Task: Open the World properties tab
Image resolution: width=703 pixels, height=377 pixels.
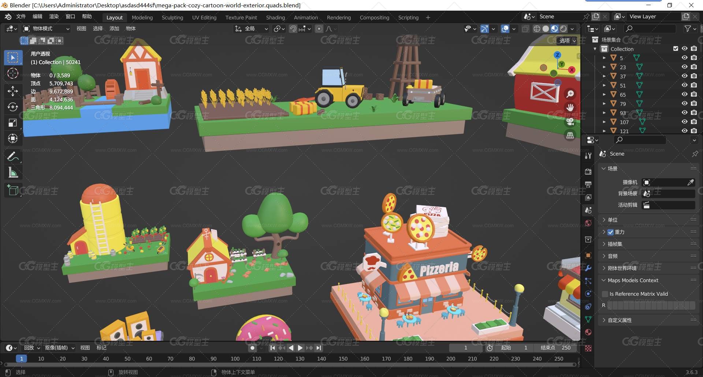Action: coord(588,223)
